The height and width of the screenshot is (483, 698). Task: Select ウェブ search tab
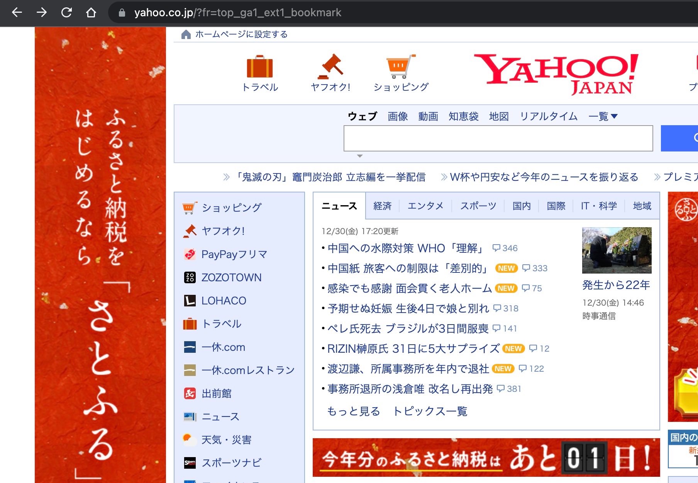pos(362,116)
